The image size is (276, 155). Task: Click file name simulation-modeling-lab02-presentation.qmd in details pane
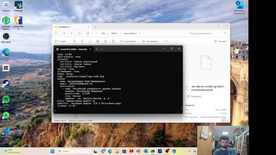(208, 88)
